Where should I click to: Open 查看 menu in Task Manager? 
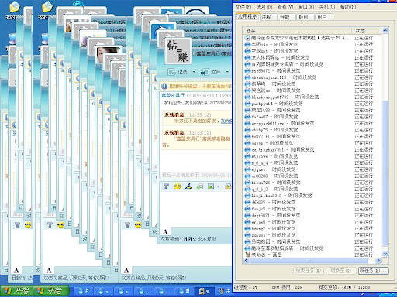[285, 7]
